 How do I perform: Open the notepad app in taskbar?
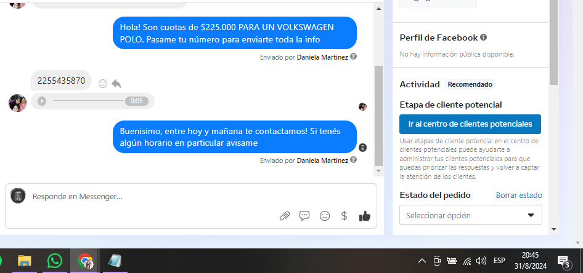coord(115,261)
